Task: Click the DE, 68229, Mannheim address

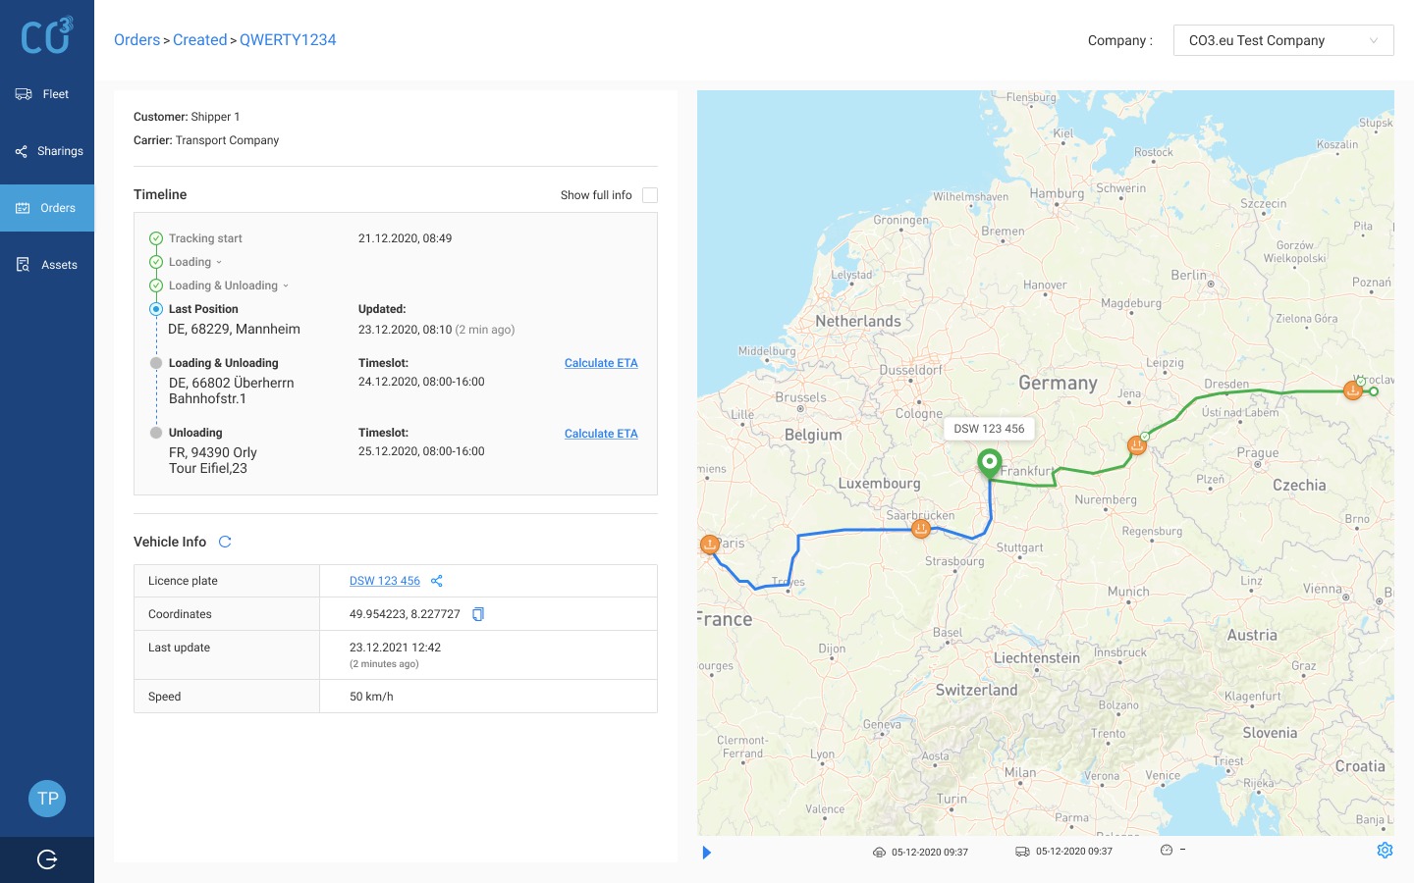Action: tap(234, 330)
